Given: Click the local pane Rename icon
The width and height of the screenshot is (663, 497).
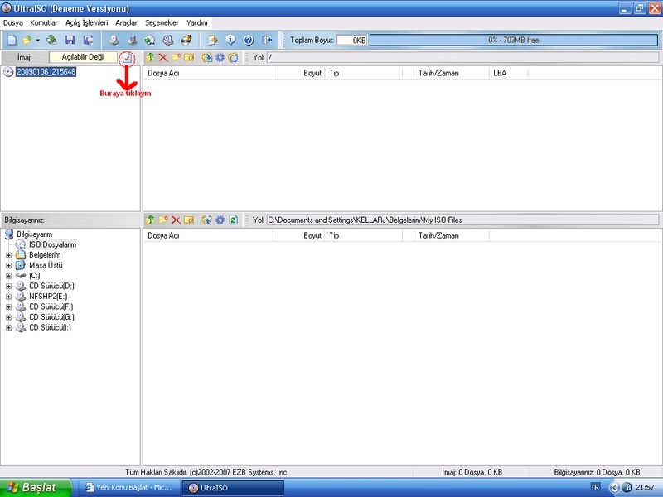Looking at the screenshot, I should tap(189, 220).
